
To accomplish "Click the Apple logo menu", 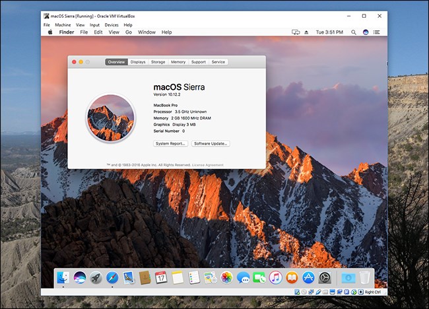I will [50, 32].
